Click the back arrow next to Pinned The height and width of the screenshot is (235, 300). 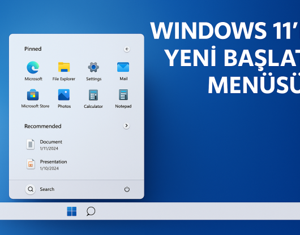(127, 49)
